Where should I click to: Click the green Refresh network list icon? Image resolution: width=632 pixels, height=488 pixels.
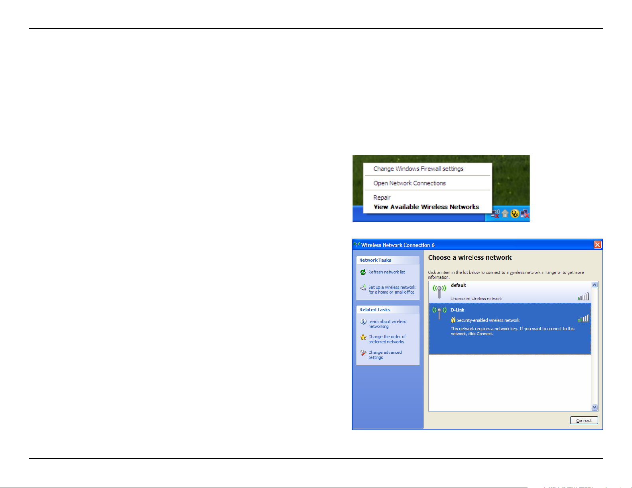tap(363, 272)
